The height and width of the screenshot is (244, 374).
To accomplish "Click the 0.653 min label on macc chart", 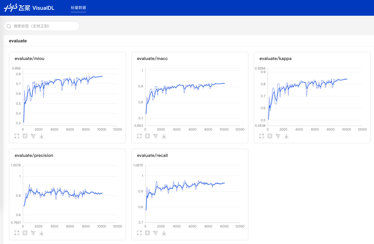I will coord(139,126).
